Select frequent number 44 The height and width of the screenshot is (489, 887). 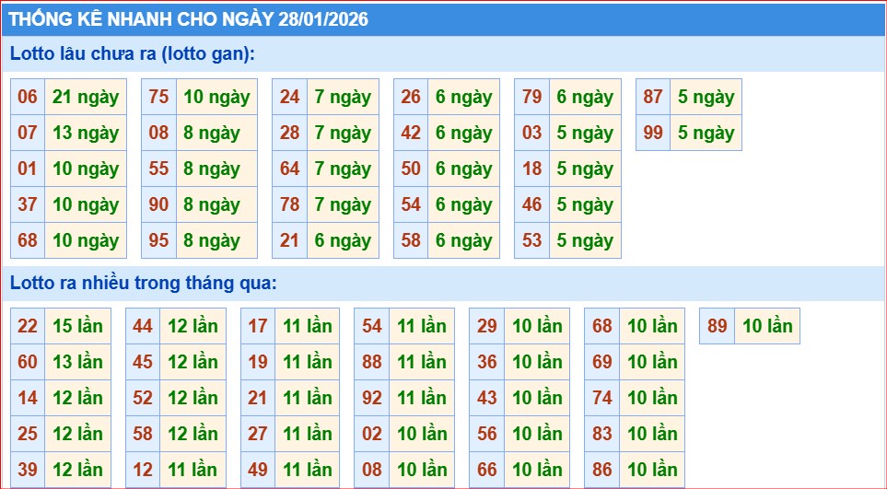coord(143,326)
